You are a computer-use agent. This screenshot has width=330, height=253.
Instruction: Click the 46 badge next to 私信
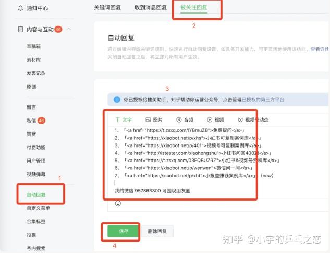tap(41, 121)
